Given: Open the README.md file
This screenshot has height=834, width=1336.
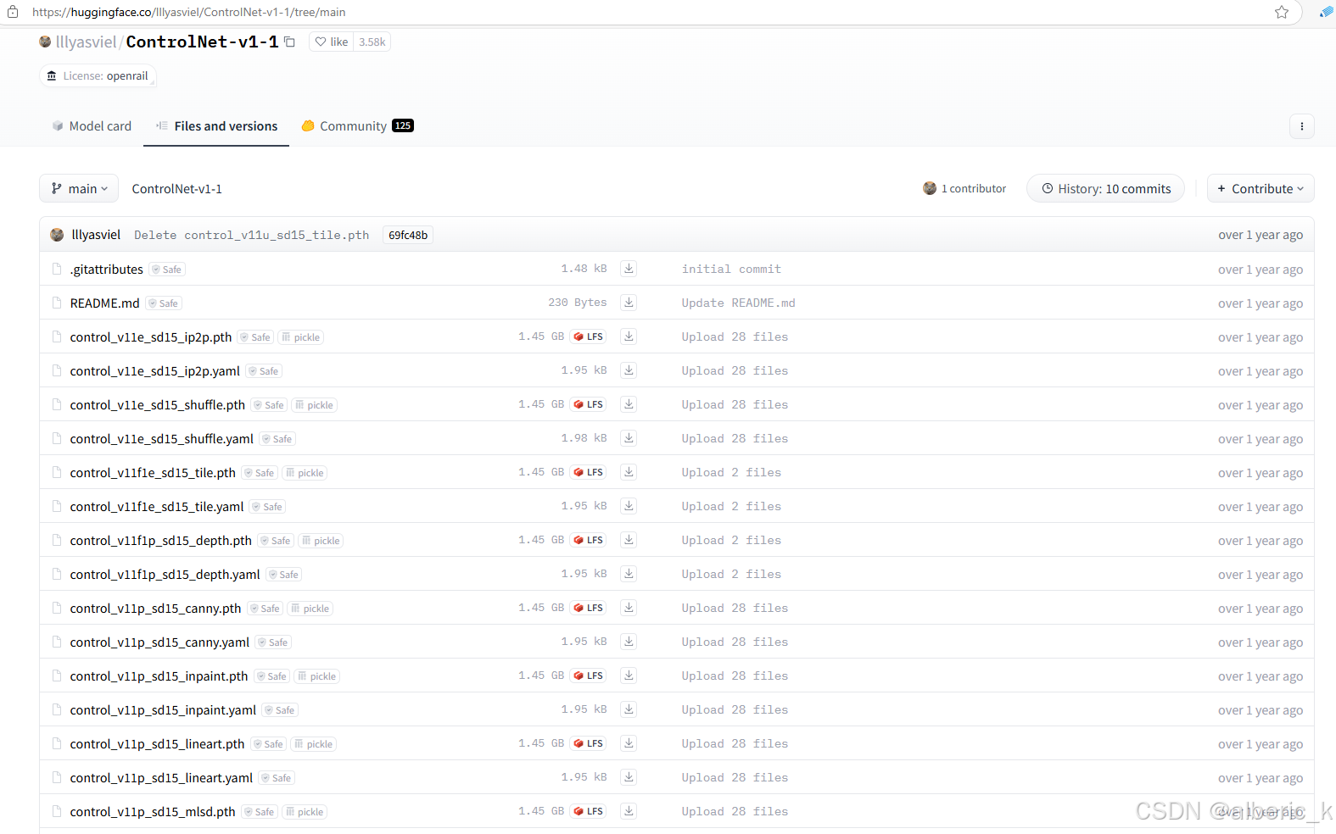Looking at the screenshot, I should point(104,303).
